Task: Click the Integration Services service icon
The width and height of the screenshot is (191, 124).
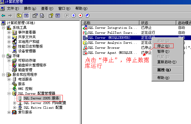Action: pyautogui.click(x=85, y=28)
